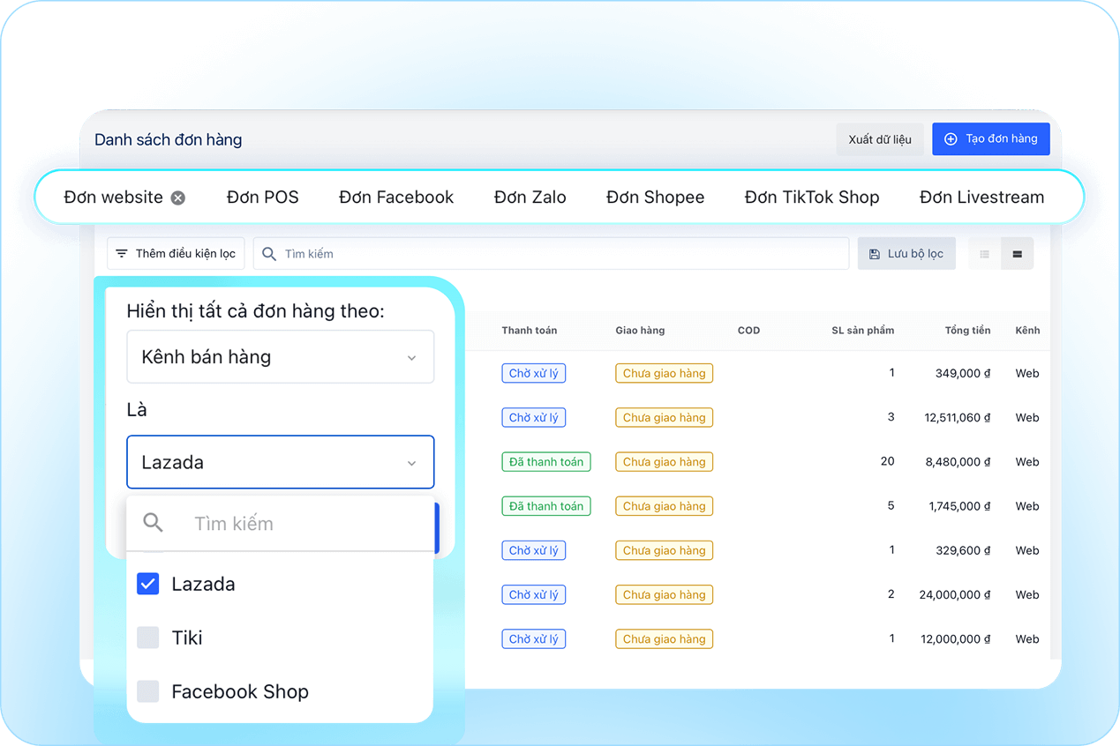Image resolution: width=1120 pixels, height=746 pixels.
Task: Switch to the Đơn Shopee tab
Action: (655, 197)
